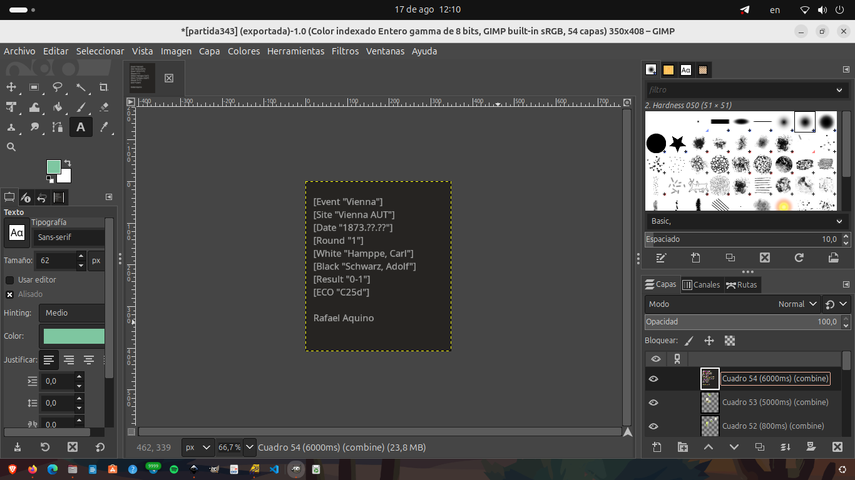
Task: Open the brush filter dropdown arrow
Action: click(x=839, y=90)
